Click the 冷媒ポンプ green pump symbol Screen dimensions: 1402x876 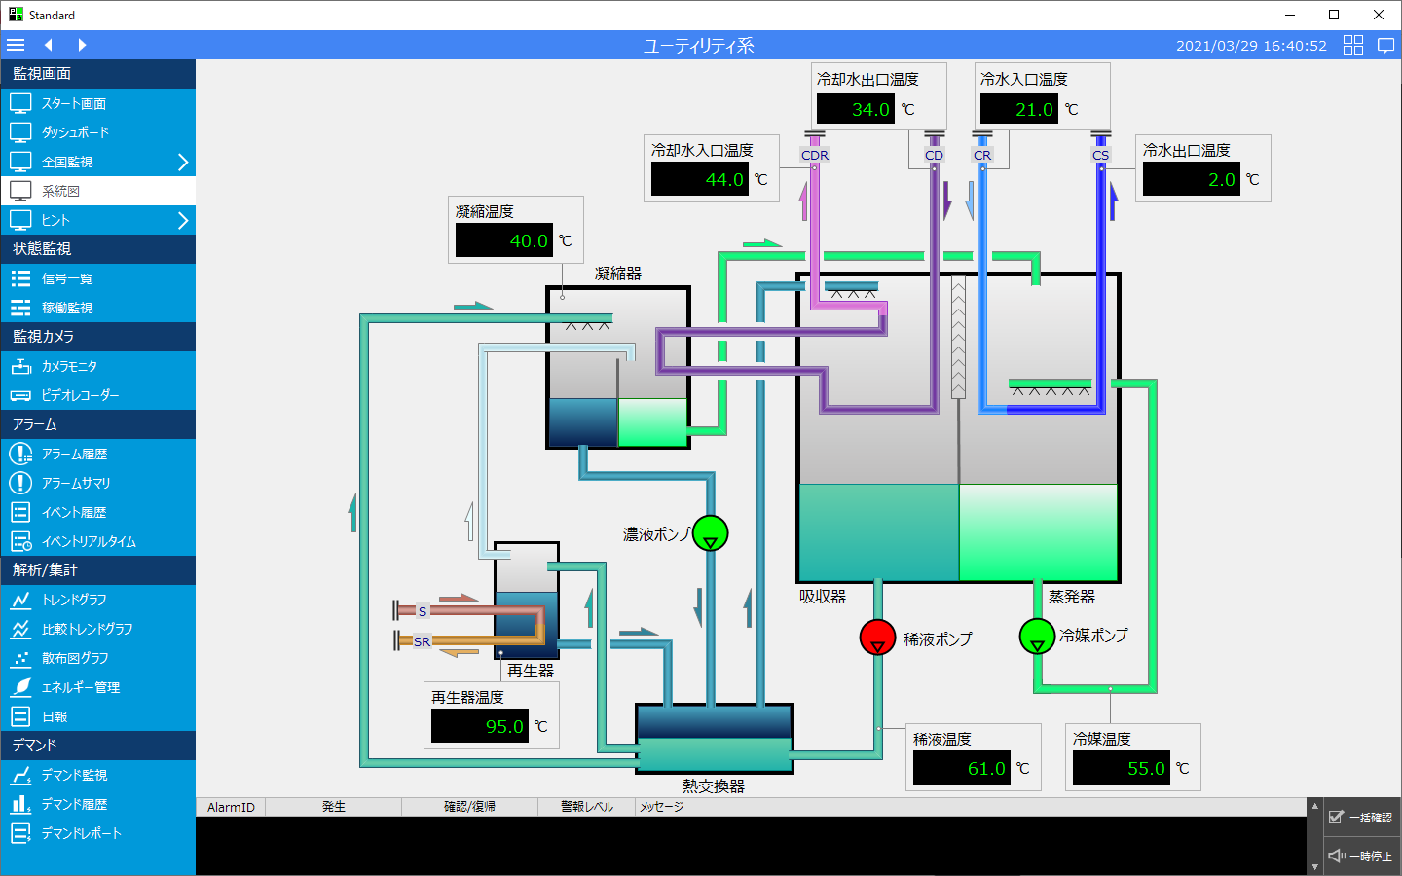(x=1037, y=637)
